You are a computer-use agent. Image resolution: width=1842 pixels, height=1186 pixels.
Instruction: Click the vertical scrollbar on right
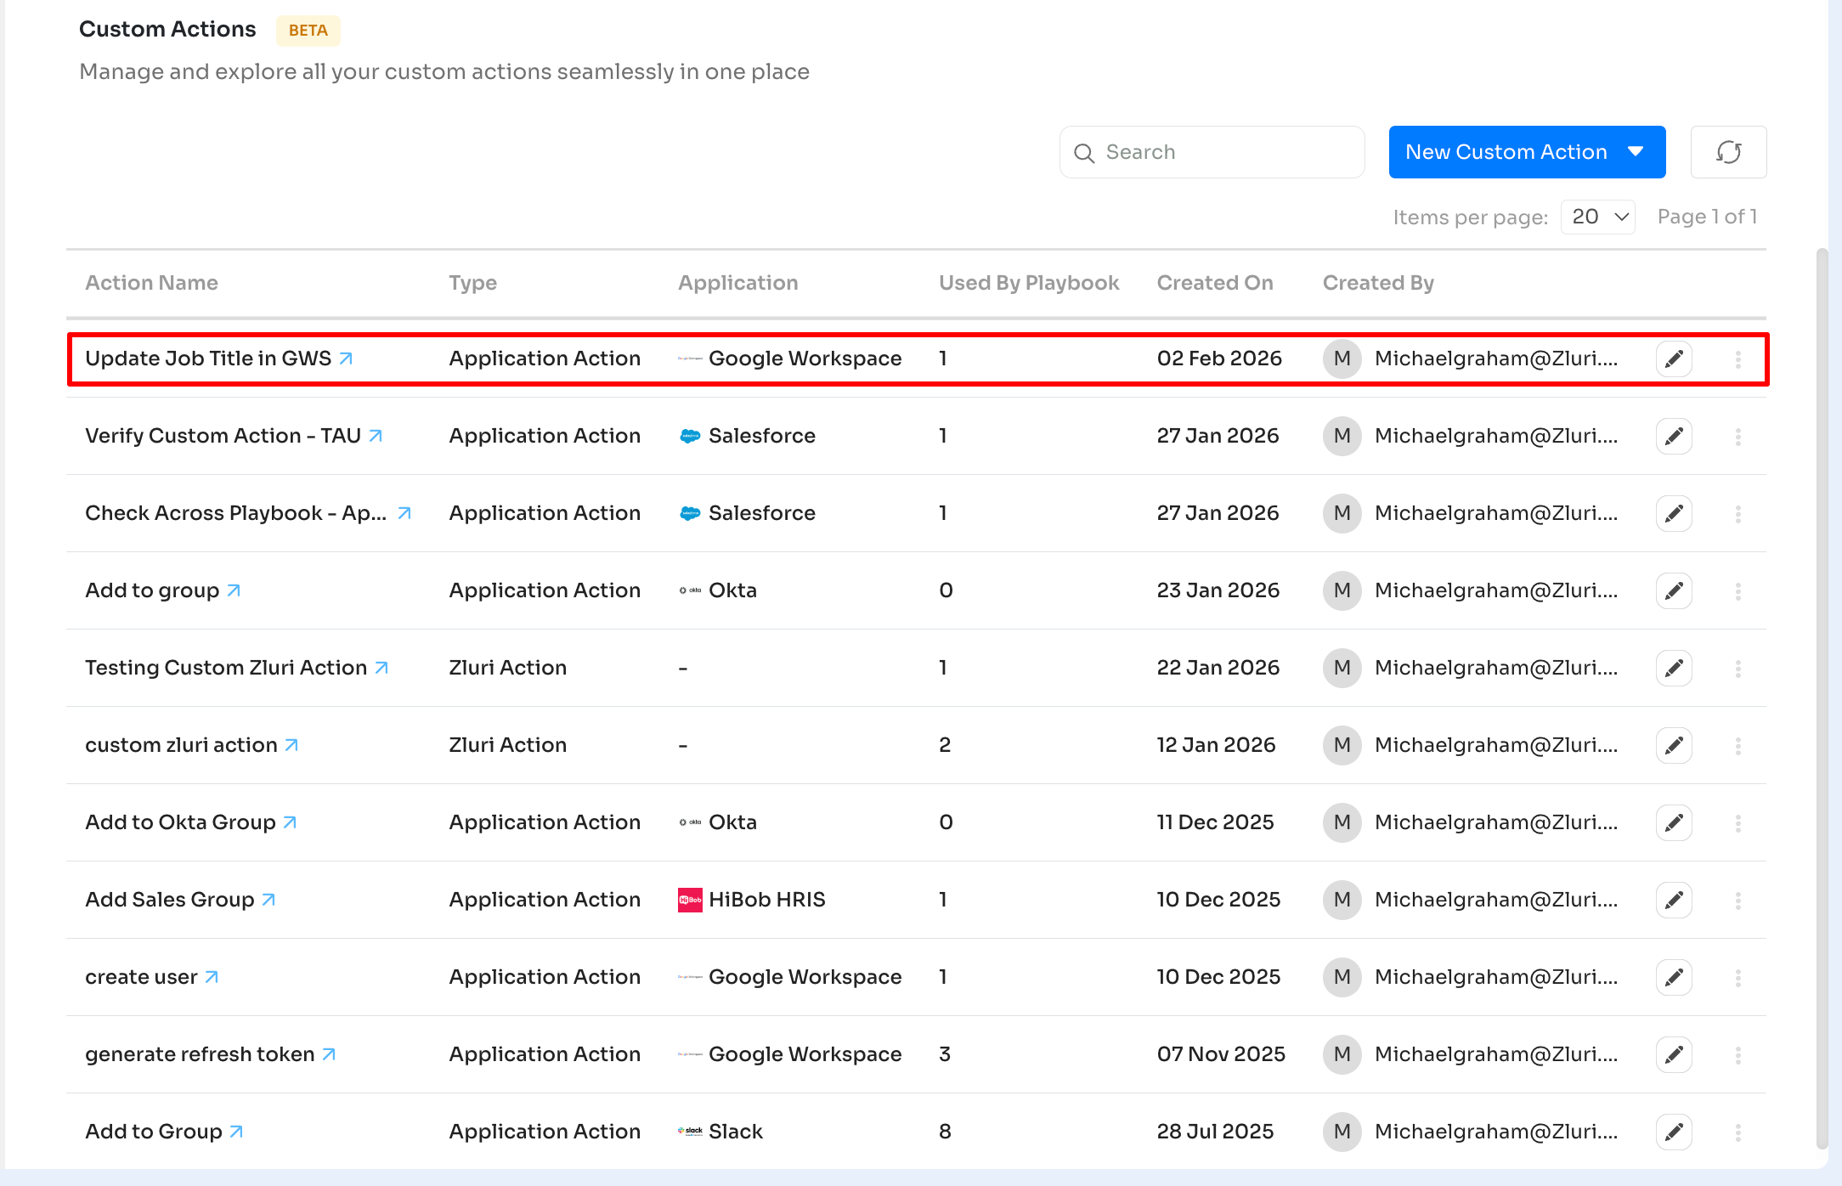1821,697
